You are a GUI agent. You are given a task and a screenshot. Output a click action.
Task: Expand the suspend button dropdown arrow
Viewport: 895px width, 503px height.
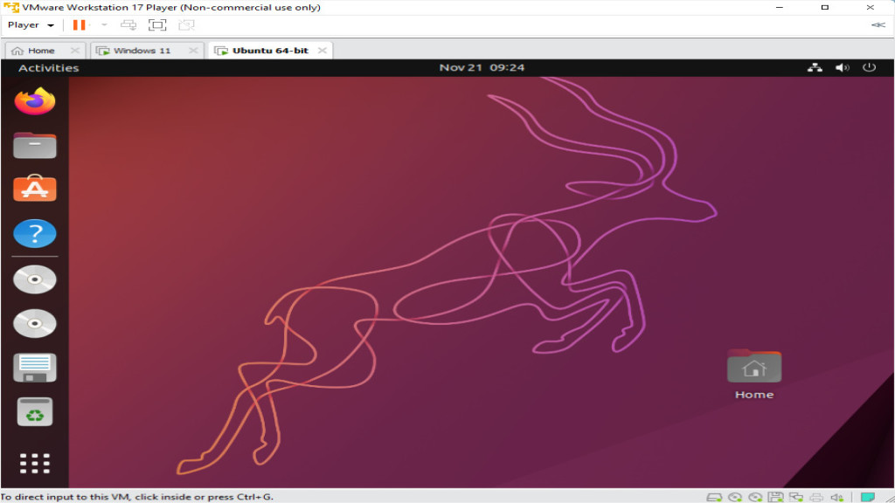(x=103, y=25)
